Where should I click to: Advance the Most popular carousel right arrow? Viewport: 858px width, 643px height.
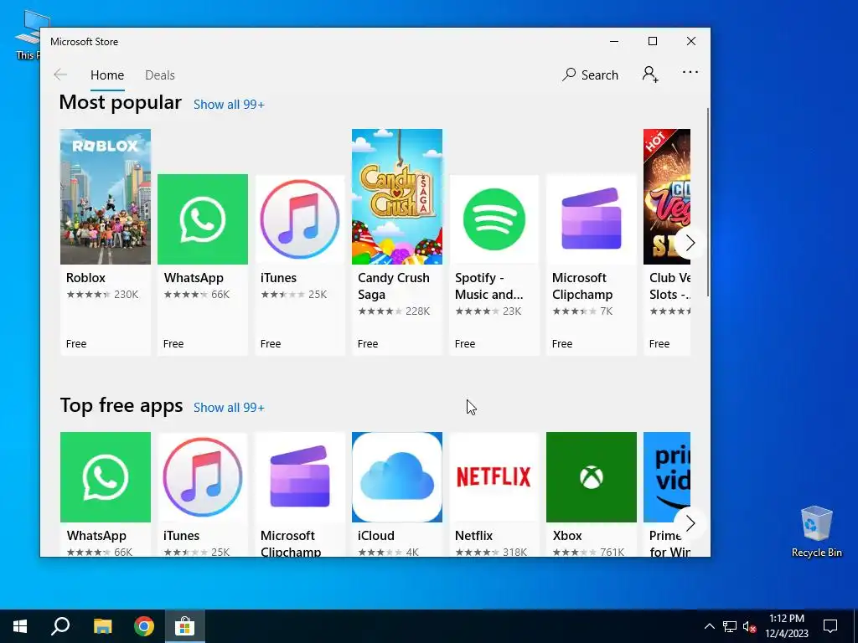click(690, 243)
